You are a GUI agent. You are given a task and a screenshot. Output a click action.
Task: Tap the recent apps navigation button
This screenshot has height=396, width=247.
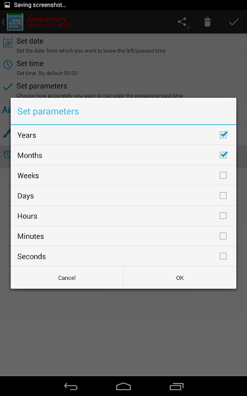[177, 386]
